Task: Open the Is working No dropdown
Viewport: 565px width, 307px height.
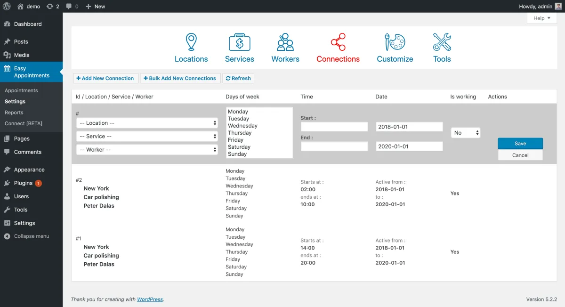Action: pyautogui.click(x=466, y=133)
